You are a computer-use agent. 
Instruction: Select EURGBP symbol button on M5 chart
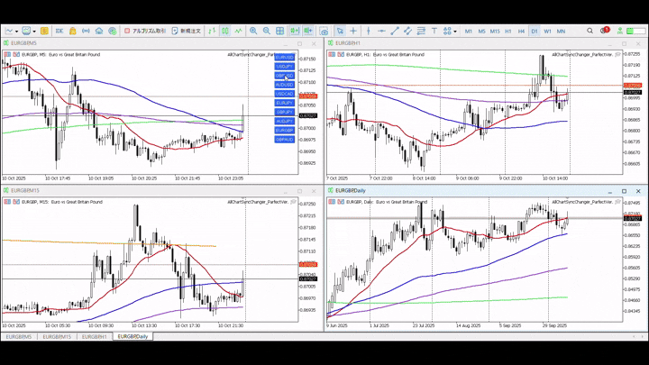pos(284,130)
